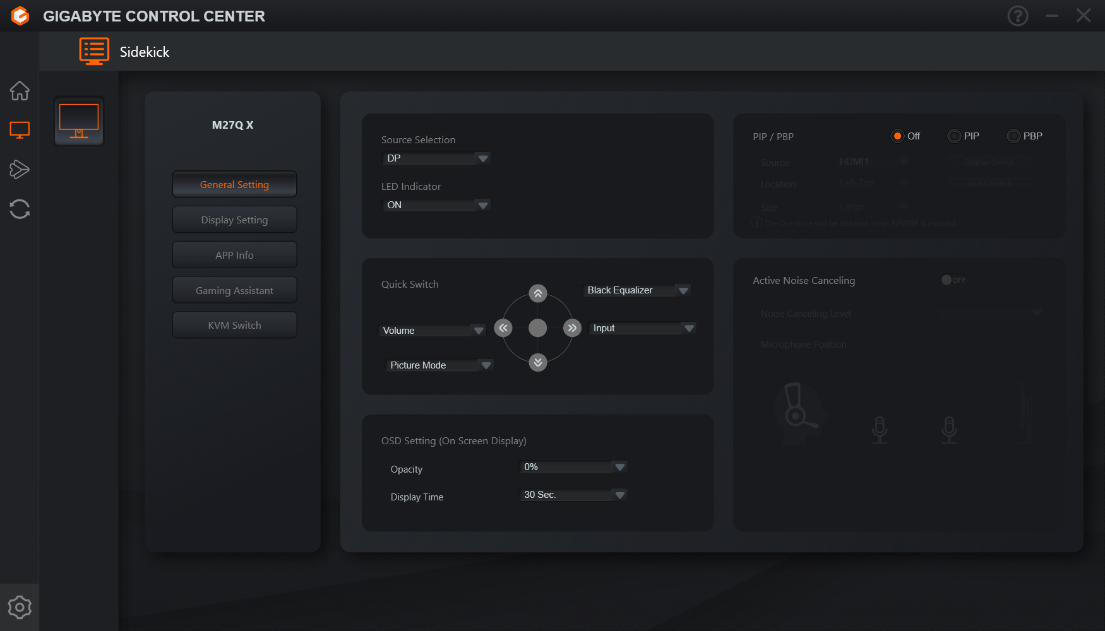Click the help question mark icon
The image size is (1105, 631).
[x=1018, y=16]
